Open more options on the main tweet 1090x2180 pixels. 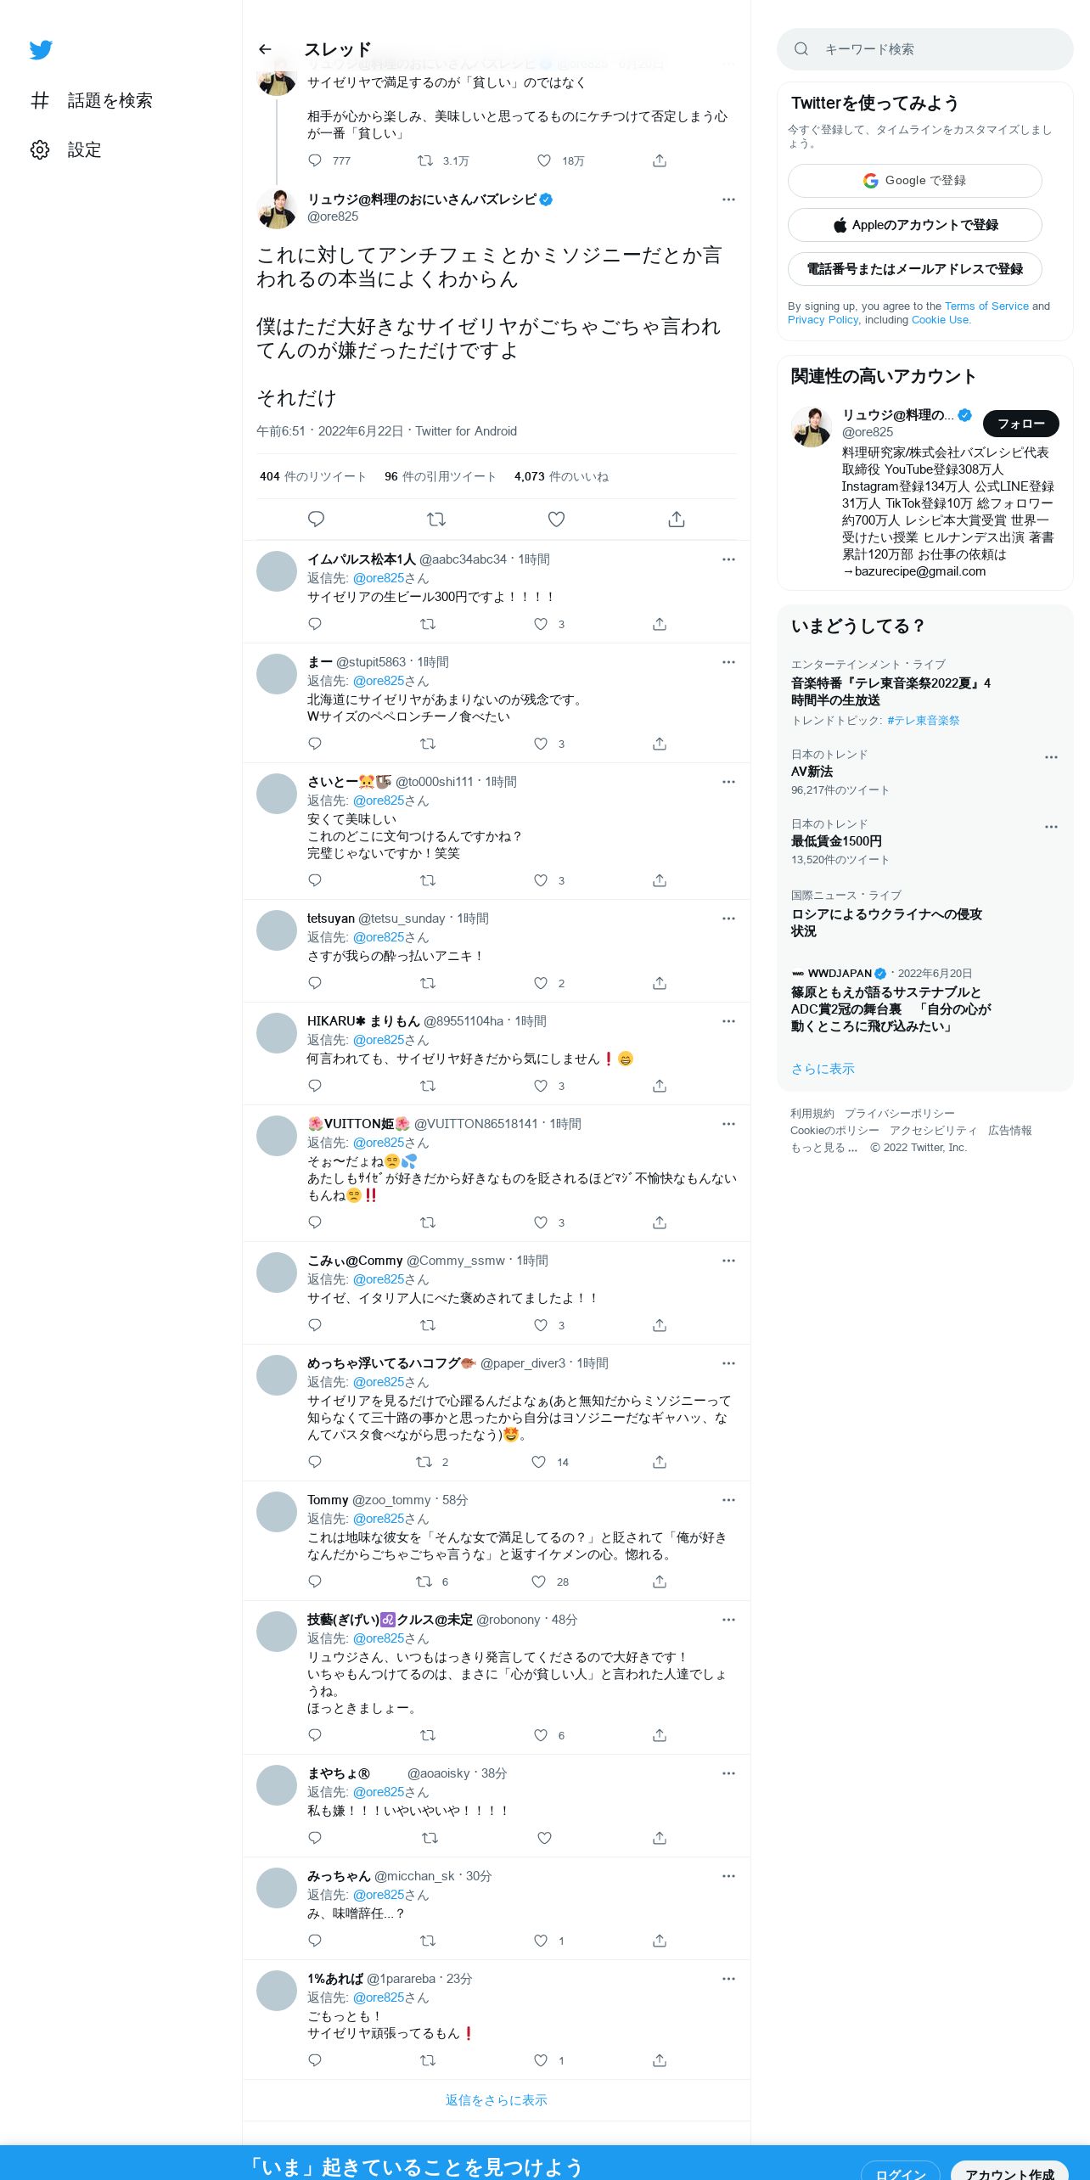(x=728, y=199)
